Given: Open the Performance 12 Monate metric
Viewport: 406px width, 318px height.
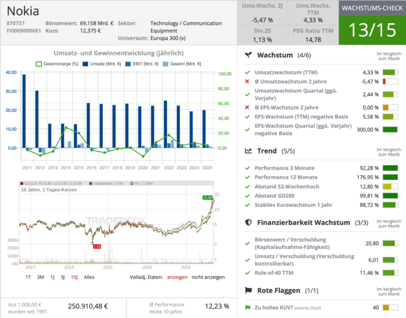Looking at the screenshot, I should pos(286,177).
